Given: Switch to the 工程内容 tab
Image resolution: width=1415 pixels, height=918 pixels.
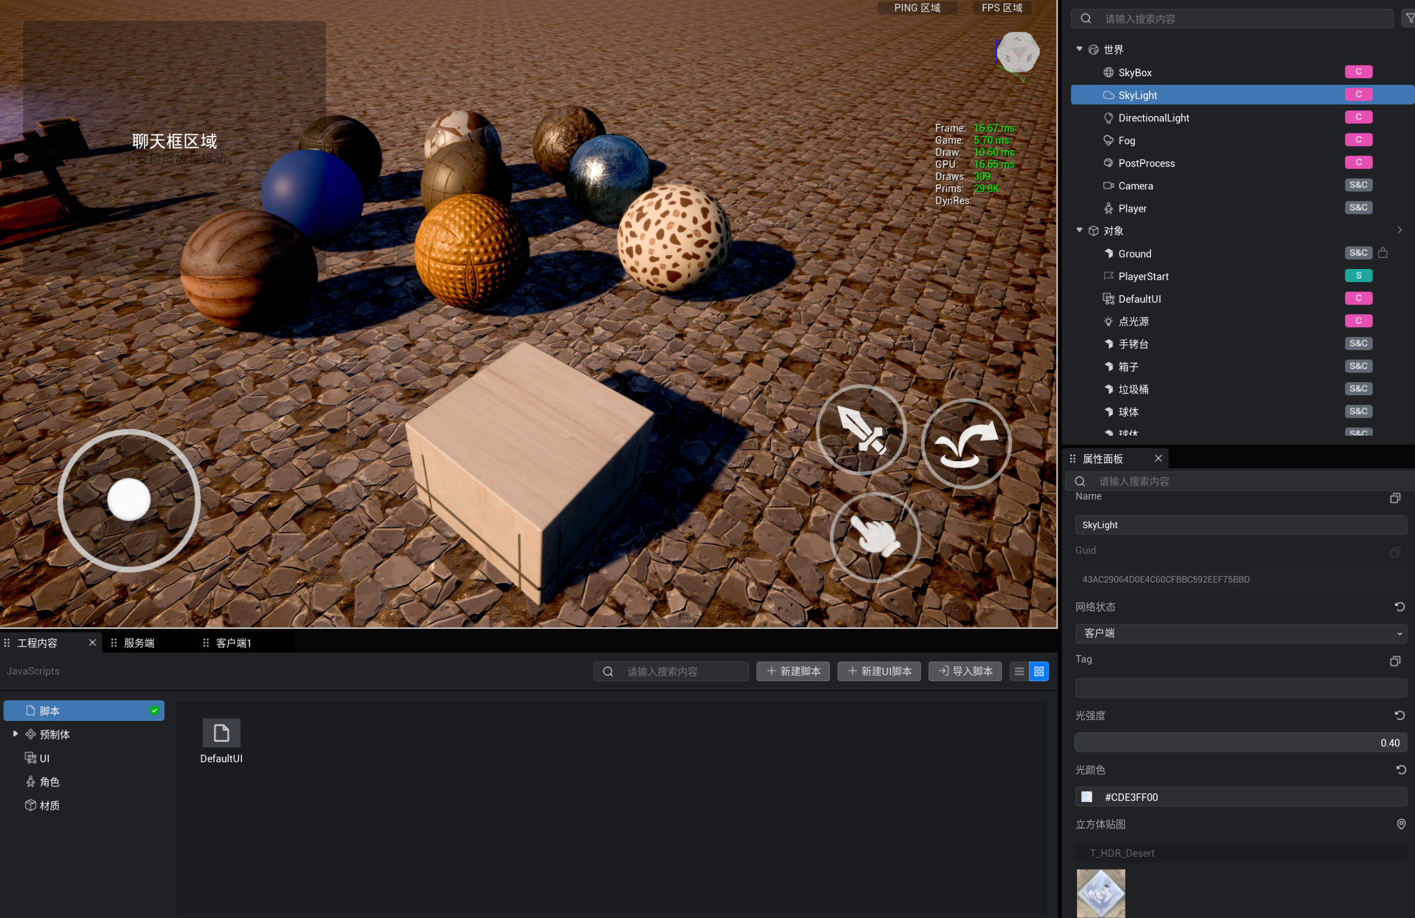Looking at the screenshot, I should tap(38, 643).
